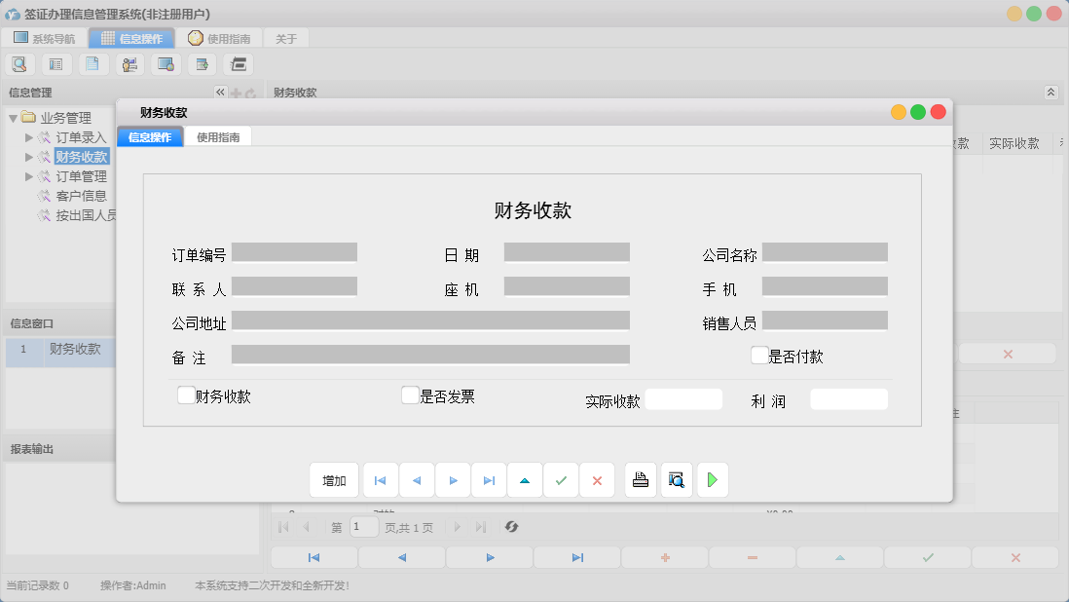Click the printer icon in the dialog
Screen dimensions: 1069x602
tap(640, 479)
